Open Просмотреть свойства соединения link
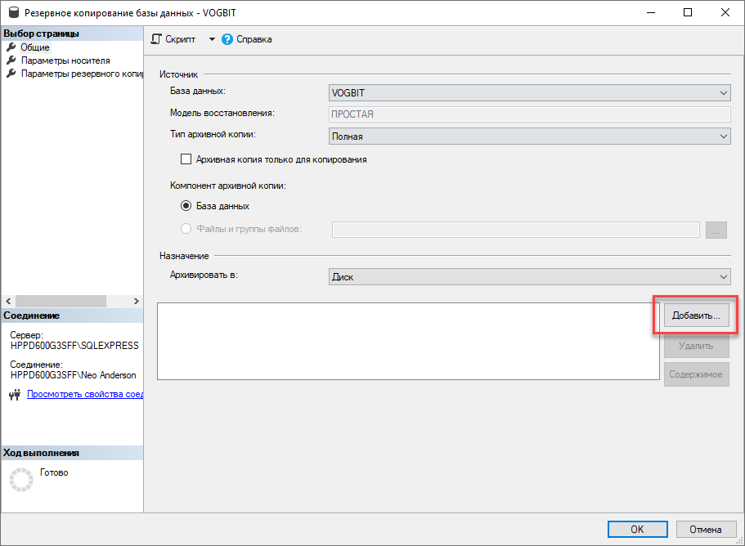This screenshot has width=745, height=546. click(x=85, y=394)
